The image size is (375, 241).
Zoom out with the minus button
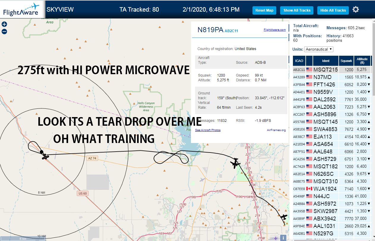coord(4,31)
